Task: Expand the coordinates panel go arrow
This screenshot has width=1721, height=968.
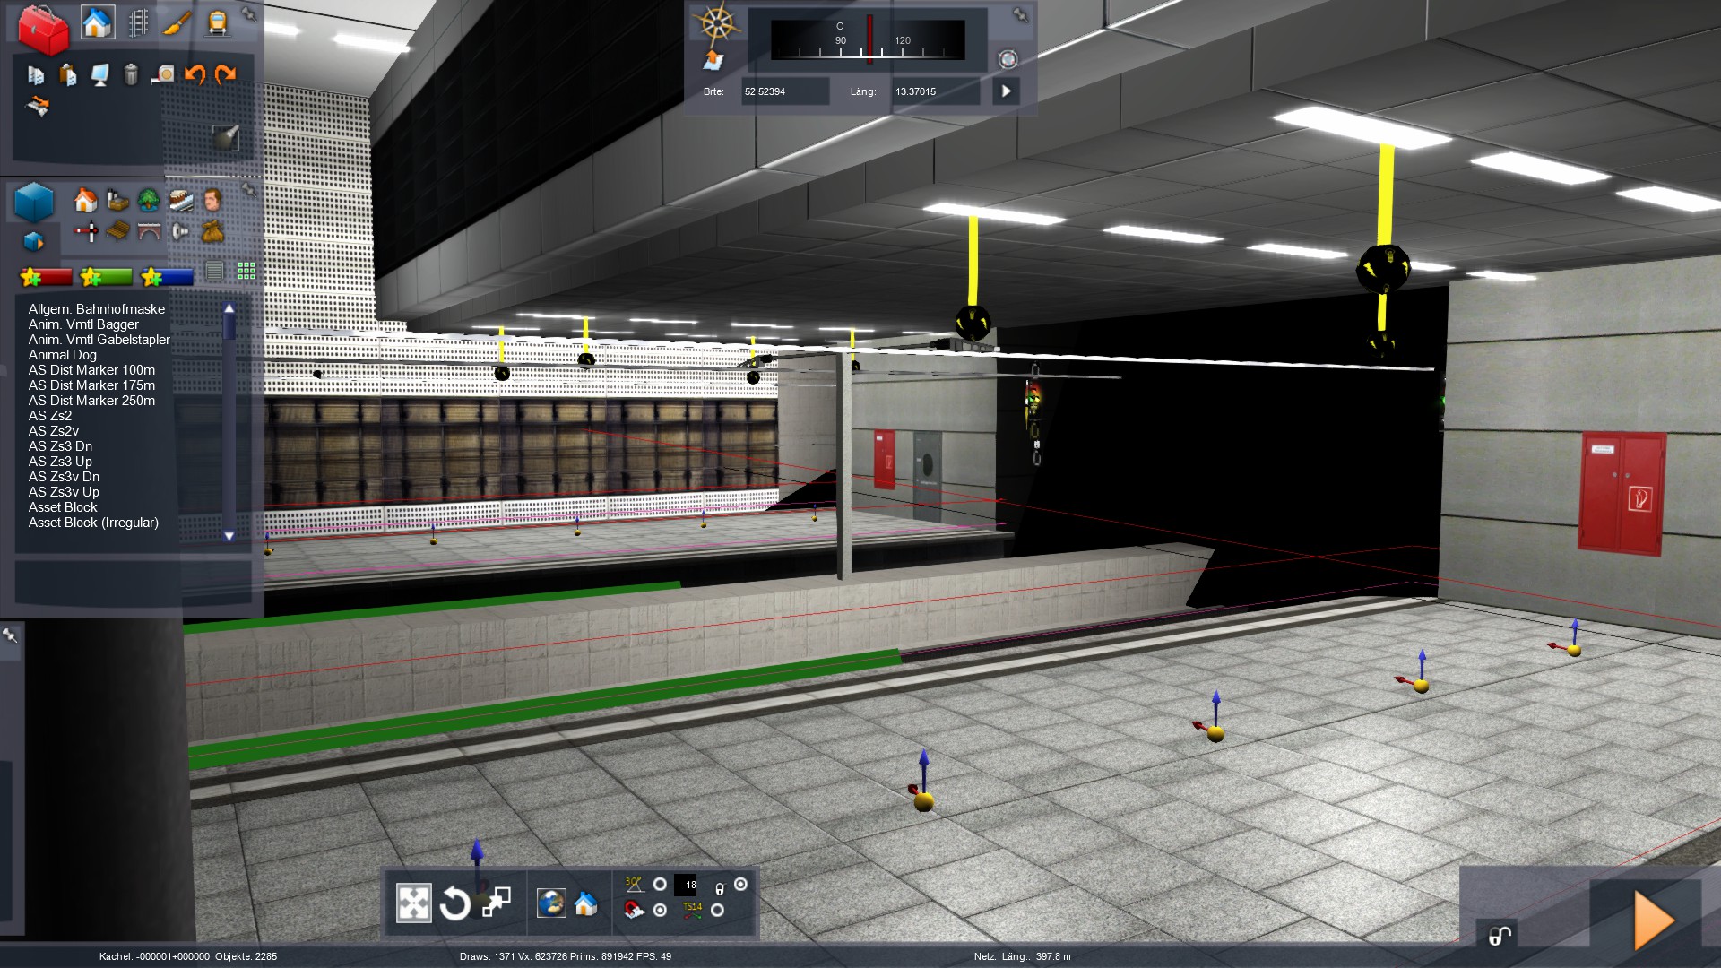Action: [1006, 91]
